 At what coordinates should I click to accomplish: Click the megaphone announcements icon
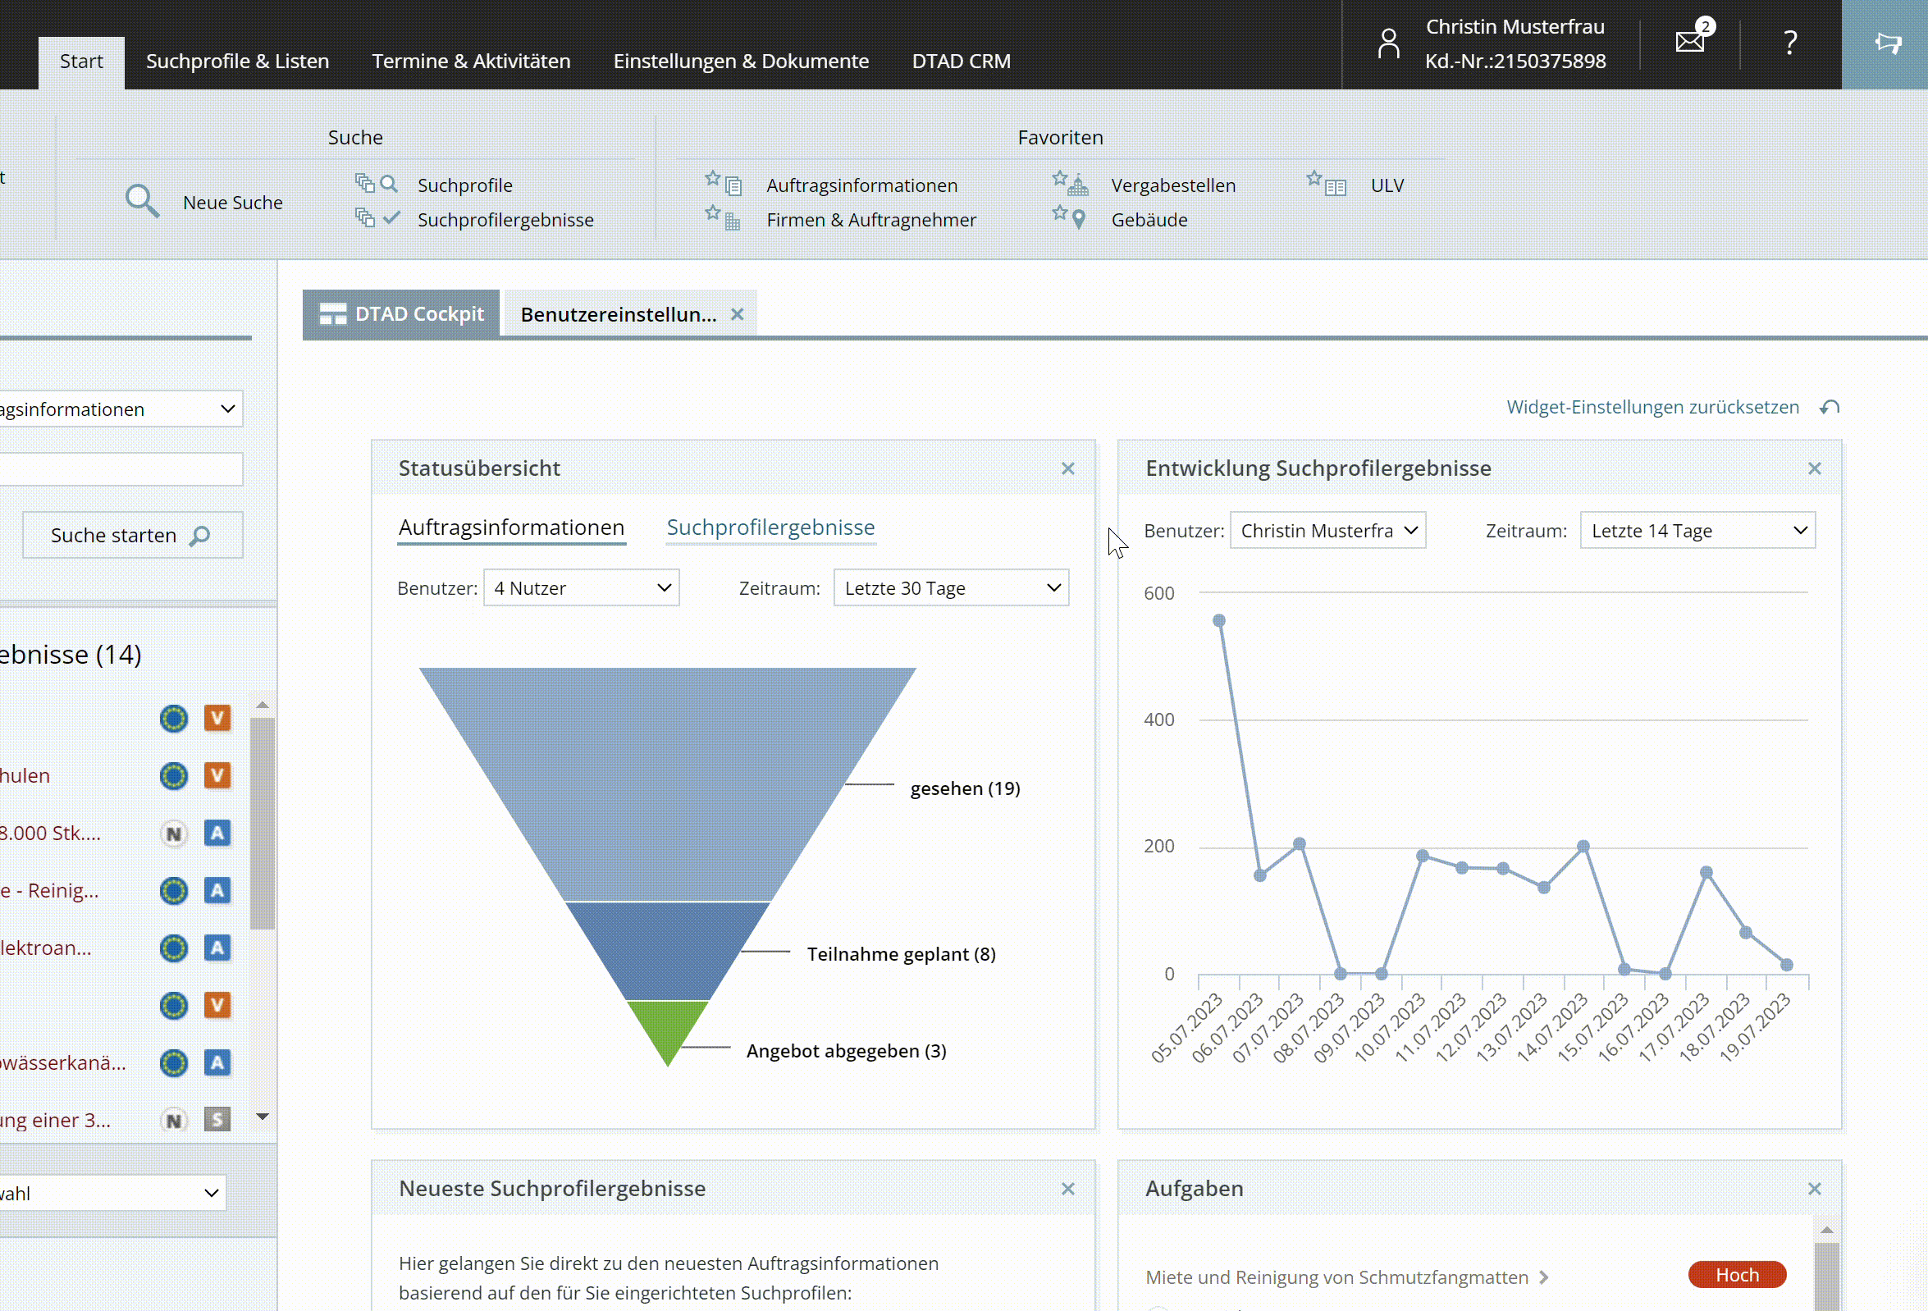1888,43
